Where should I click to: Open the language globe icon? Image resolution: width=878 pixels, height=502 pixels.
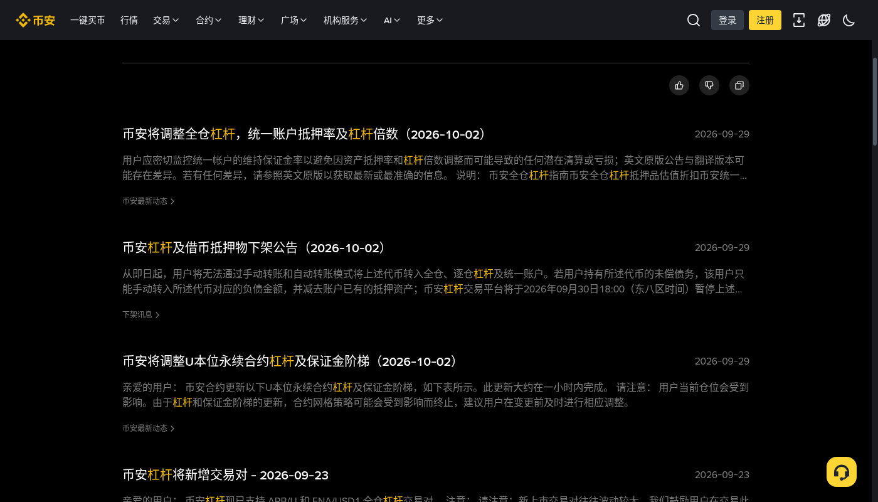point(824,20)
